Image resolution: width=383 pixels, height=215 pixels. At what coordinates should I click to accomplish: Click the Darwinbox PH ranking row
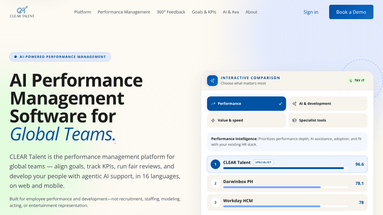coord(287,183)
